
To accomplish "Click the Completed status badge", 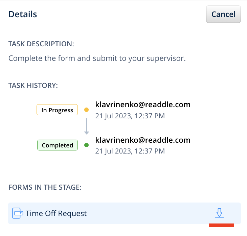I will (x=57, y=145).
